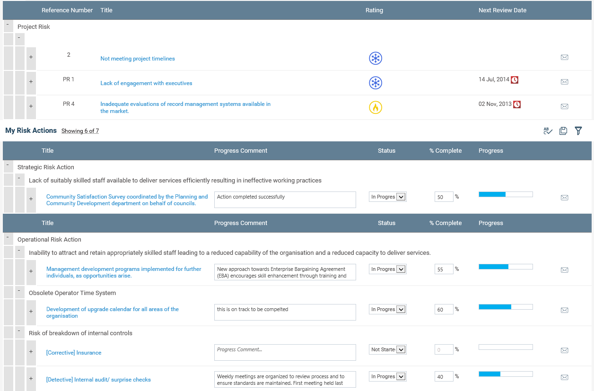Click snowflake rating icon for Lack of engagement
The width and height of the screenshot is (594, 391).
376,83
